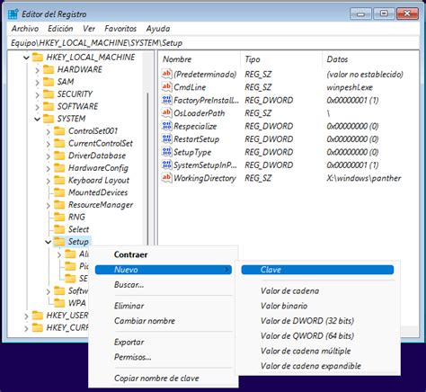Click the registry path address bar
This screenshot has height=392, width=426.
click(213, 43)
